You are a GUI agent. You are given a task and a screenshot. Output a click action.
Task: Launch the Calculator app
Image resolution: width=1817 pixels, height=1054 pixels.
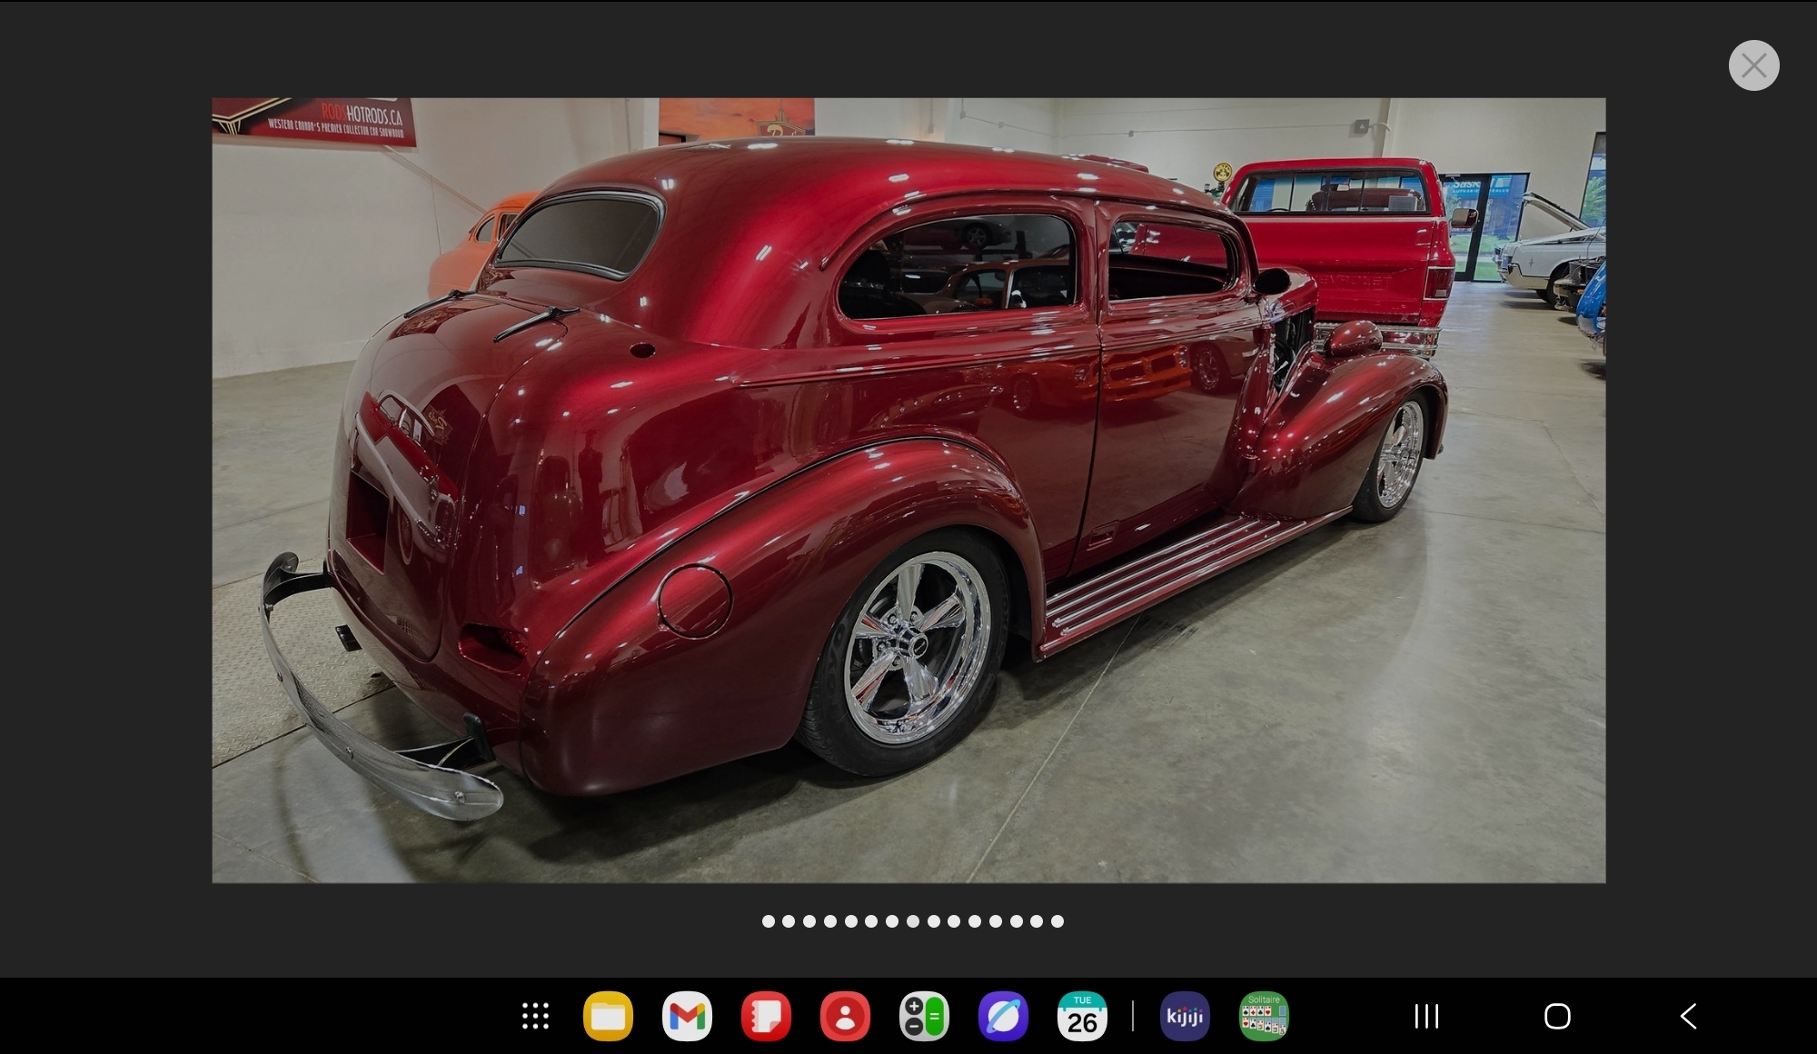[924, 1016]
